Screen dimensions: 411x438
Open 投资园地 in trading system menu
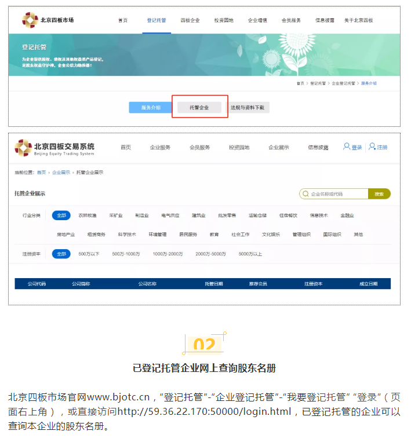(239, 148)
